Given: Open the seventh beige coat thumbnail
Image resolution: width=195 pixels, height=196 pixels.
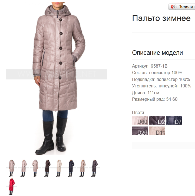Looking at the screenshot, I should coord(82,168).
